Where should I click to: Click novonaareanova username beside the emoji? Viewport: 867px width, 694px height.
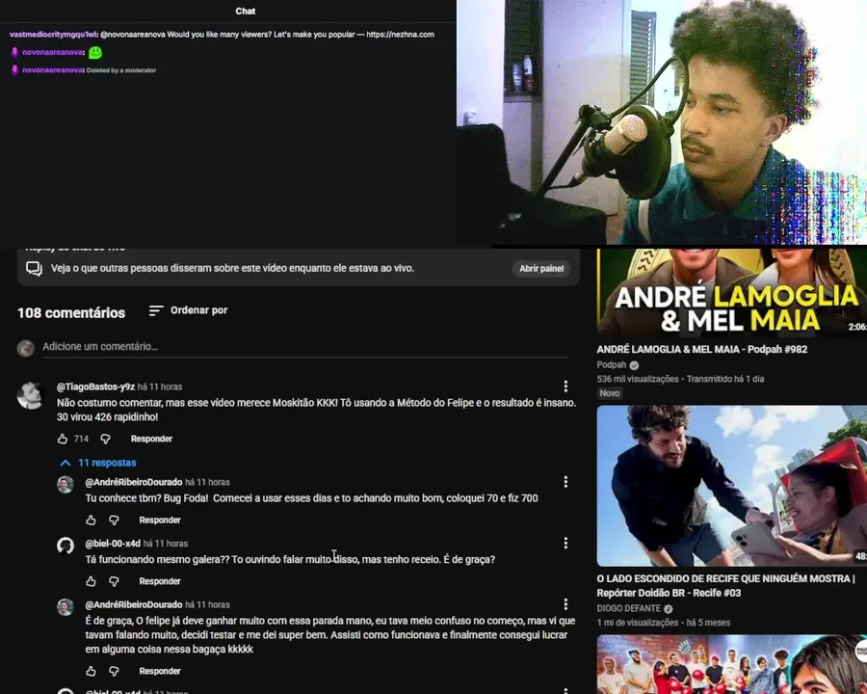(x=53, y=52)
